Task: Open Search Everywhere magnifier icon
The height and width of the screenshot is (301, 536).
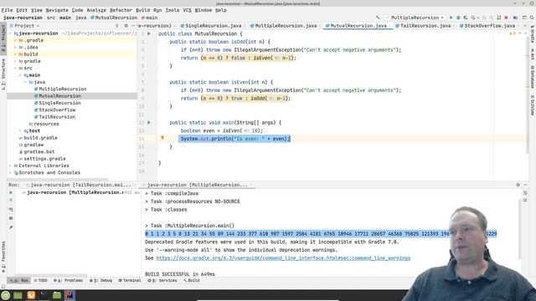Action: [x=532, y=18]
